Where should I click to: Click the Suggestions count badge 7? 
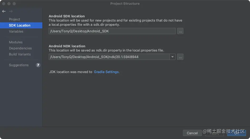click(x=38, y=65)
